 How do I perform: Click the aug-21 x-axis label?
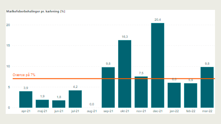[92, 111]
